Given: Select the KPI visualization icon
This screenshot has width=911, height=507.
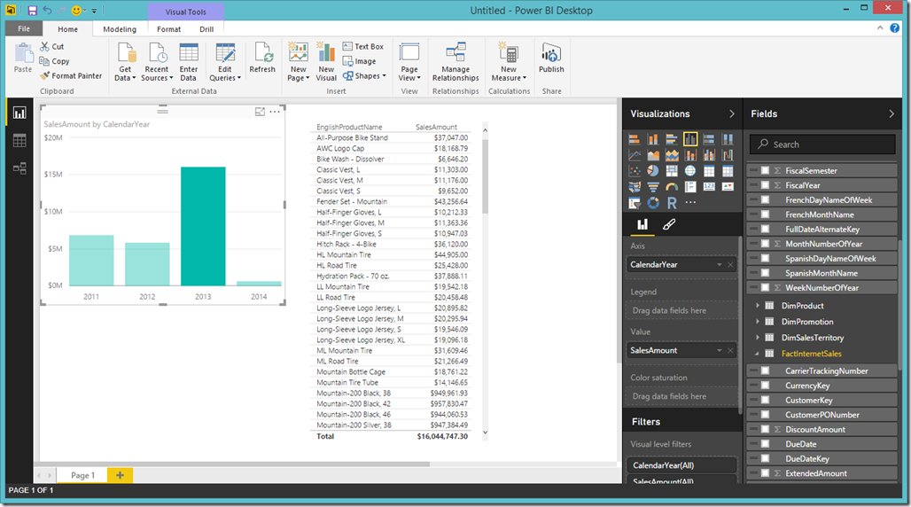Looking at the screenshot, I should [x=728, y=187].
